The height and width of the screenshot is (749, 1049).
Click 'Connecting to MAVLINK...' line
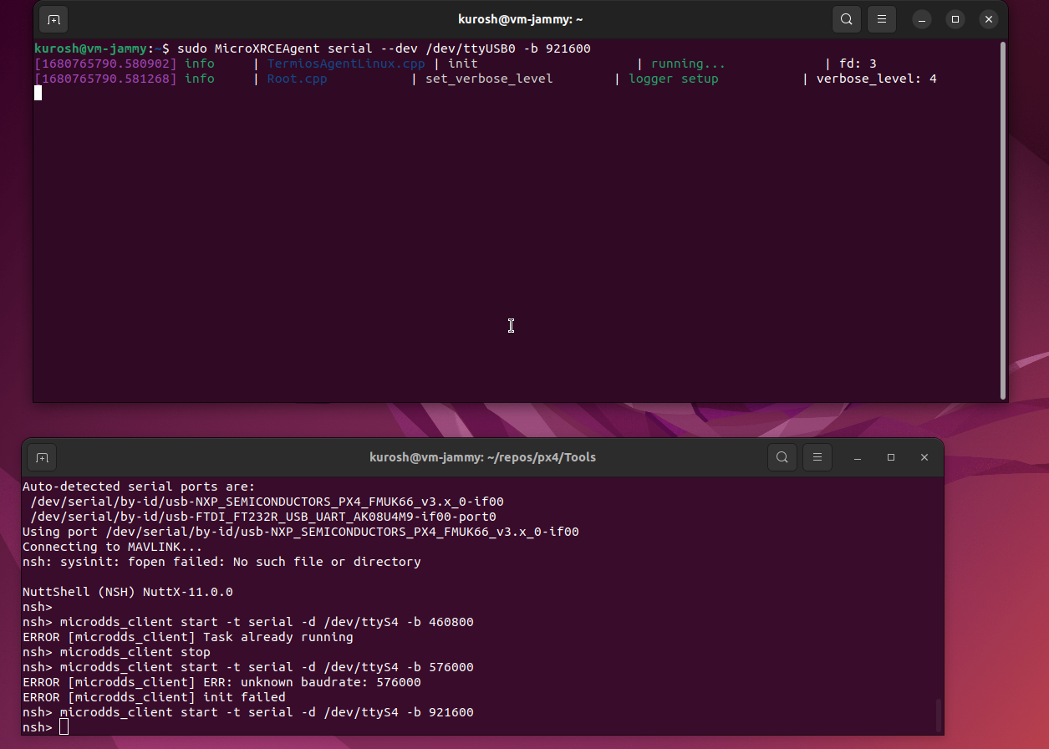(113, 547)
